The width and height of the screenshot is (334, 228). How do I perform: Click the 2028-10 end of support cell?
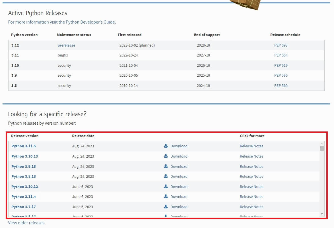click(203, 45)
